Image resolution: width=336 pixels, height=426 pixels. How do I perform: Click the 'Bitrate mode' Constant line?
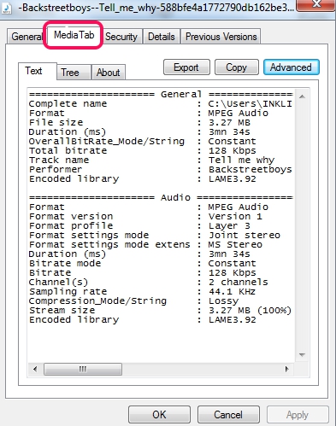[x=143, y=263]
